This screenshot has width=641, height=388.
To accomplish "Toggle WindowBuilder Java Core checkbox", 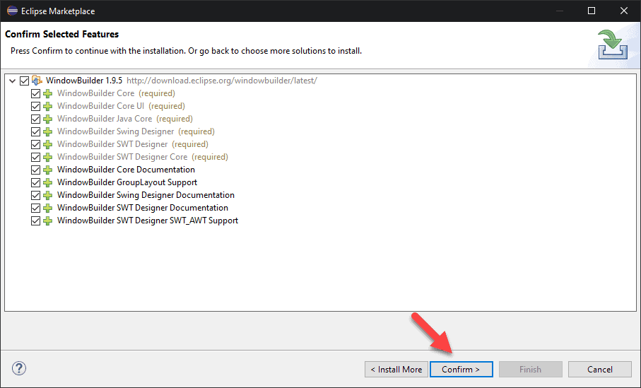I will [x=35, y=119].
